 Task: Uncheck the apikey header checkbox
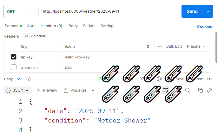point(14,57)
